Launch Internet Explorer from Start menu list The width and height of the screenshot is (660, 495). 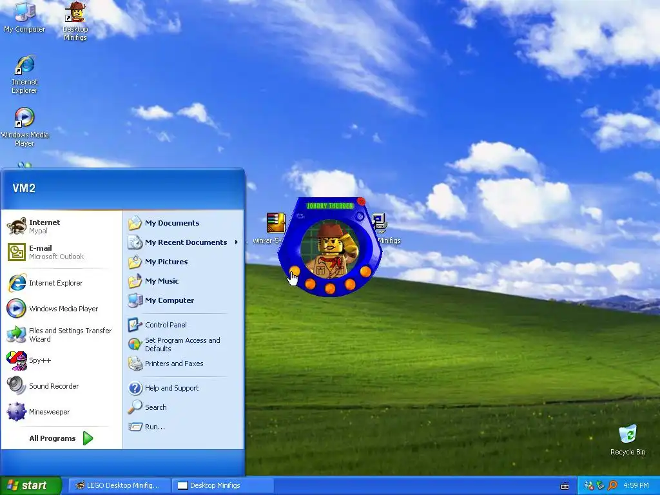61,283
